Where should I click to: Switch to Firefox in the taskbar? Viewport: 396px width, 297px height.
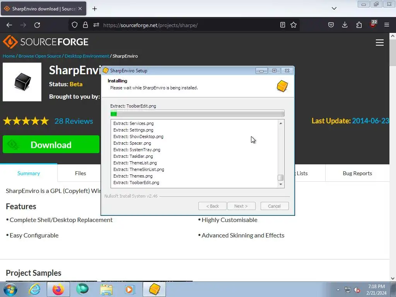click(58, 289)
